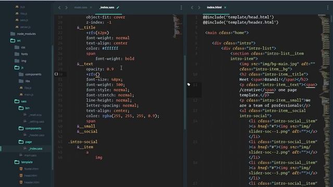Close the main.sass tab with its X
This screenshot has width=333, height=187.
[x=91, y=7]
